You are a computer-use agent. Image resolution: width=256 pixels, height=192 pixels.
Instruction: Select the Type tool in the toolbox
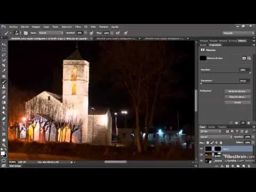pos(4,124)
